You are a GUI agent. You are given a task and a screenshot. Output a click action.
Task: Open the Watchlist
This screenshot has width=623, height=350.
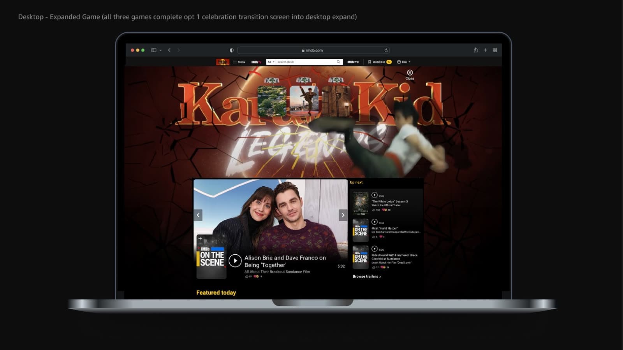tap(377, 62)
